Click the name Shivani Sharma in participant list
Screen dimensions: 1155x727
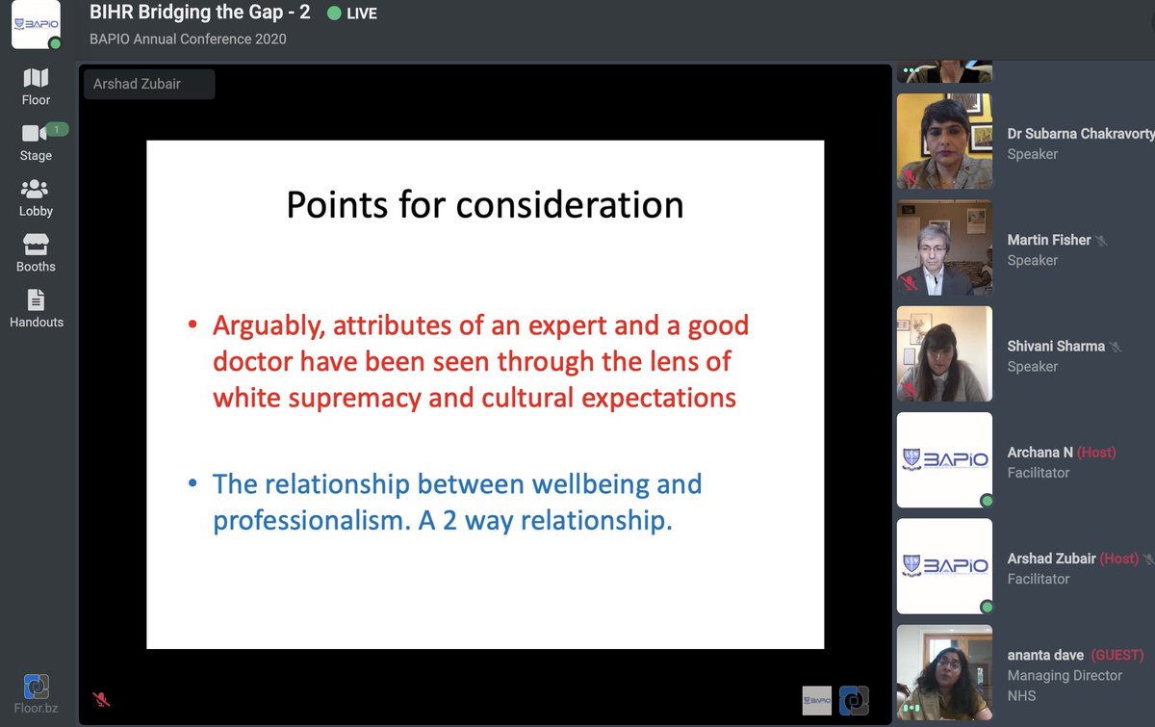(1056, 346)
